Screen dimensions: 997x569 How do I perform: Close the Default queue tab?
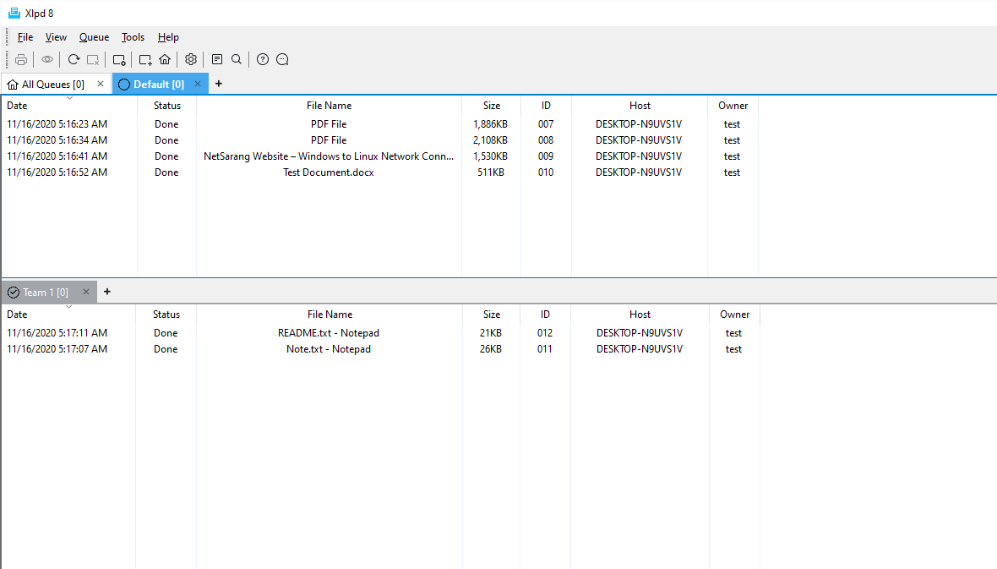point(198,84)
